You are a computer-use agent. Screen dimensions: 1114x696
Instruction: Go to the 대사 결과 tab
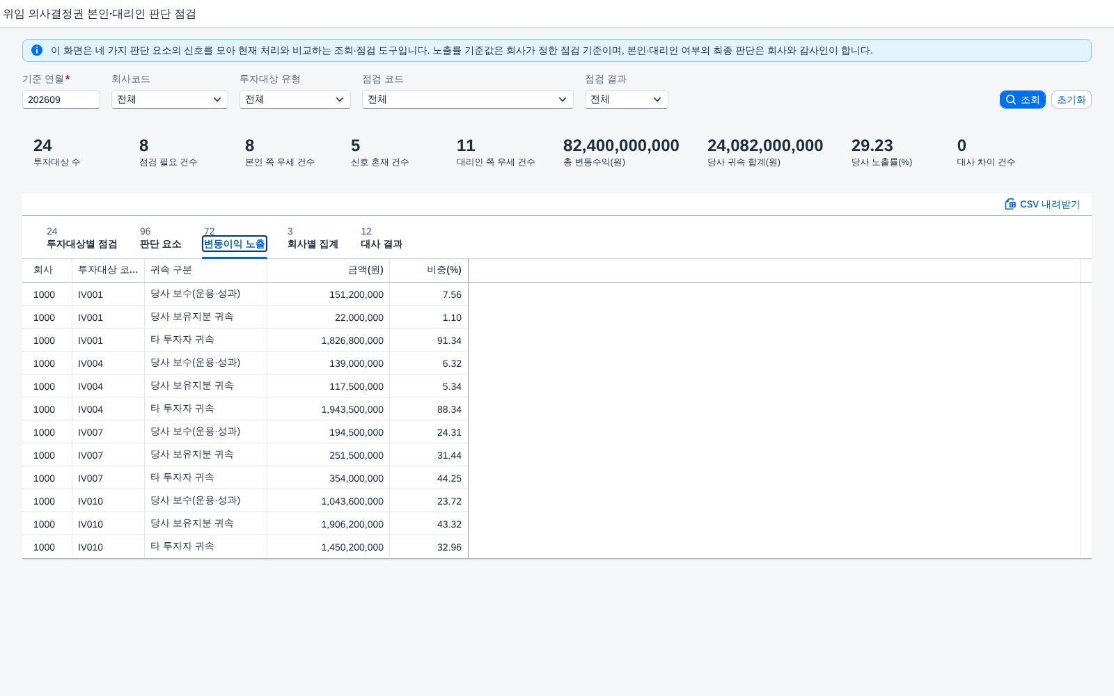coord(382,238)
